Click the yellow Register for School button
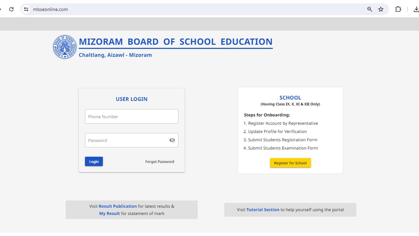 pos(290,163)
